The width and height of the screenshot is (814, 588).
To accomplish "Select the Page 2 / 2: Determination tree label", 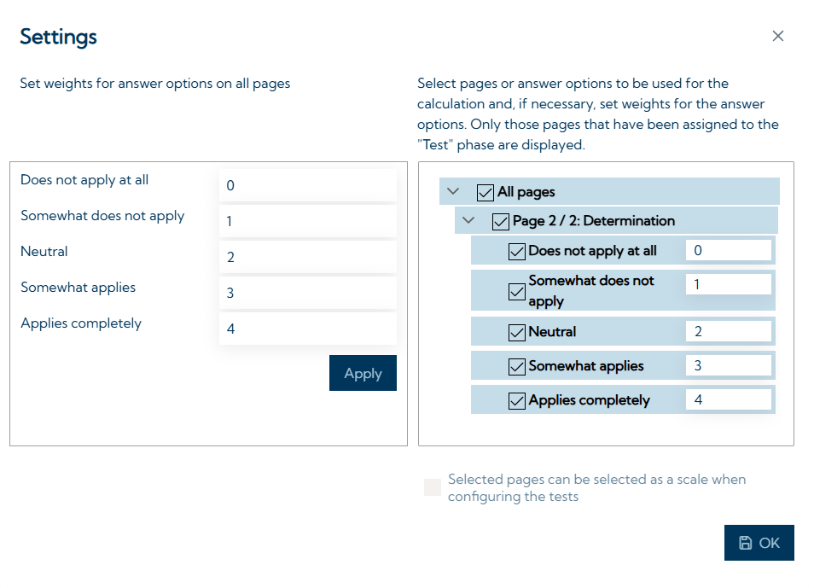I will 593,221.
